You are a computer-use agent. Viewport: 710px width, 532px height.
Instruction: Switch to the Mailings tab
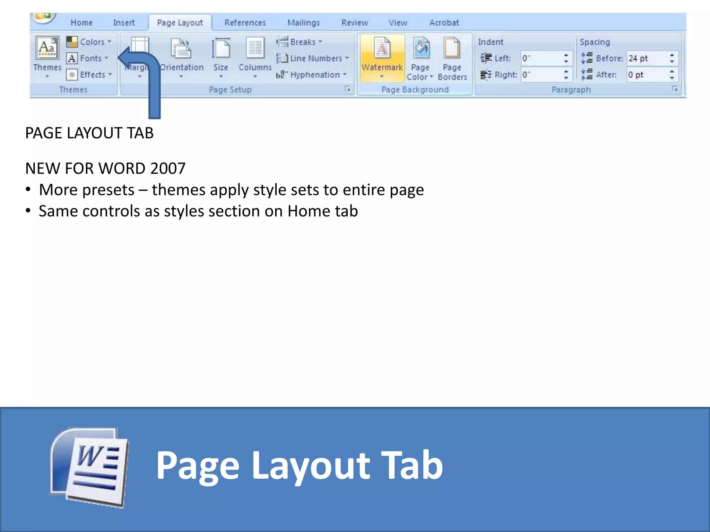pos(303,23)
